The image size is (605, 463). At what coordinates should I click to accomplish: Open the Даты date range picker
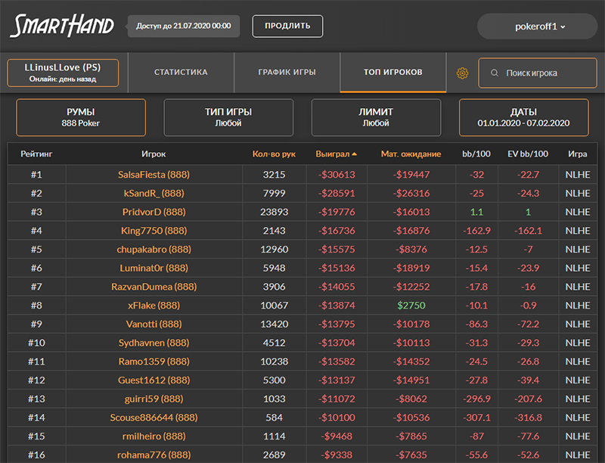pos(523,117)
